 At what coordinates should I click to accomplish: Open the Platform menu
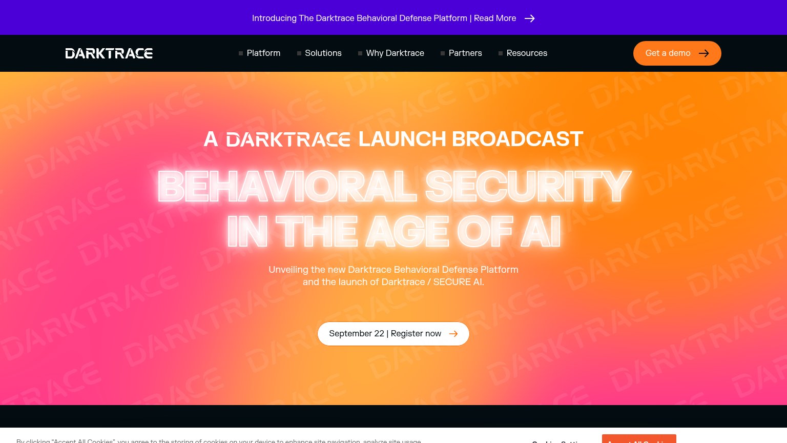[260, 53]
